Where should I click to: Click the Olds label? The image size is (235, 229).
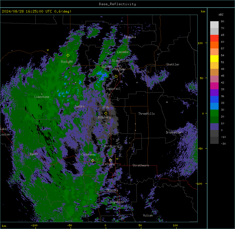coord(106,107)
